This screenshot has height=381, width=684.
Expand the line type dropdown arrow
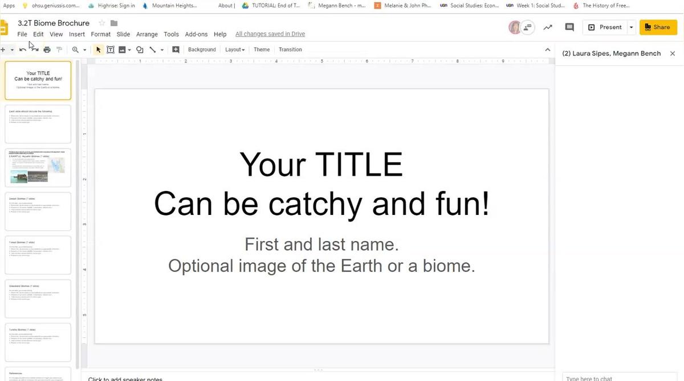162,49
